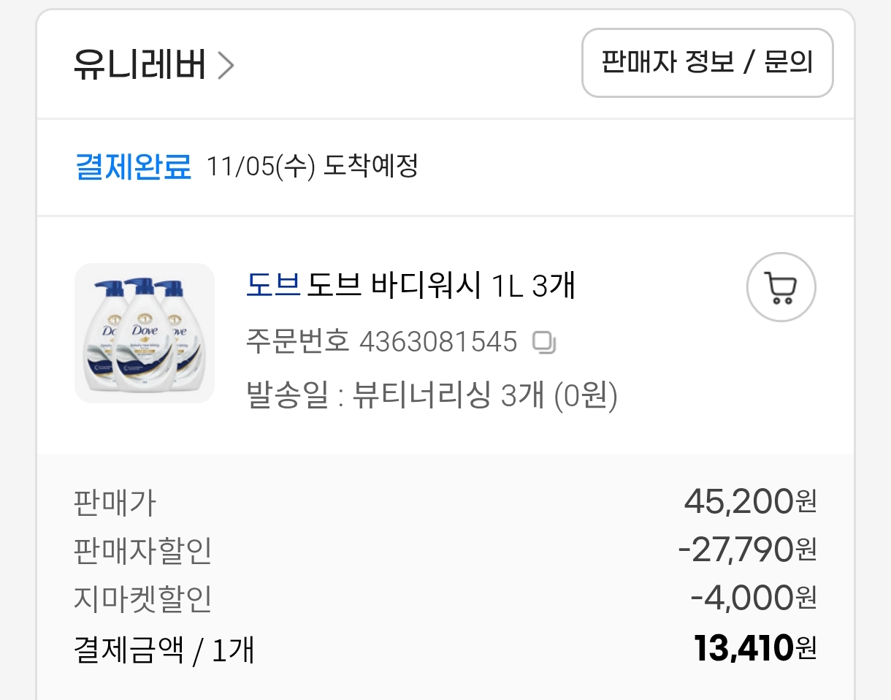
Task: Click the 판매자할인 label
Action: tap(142, 550)
